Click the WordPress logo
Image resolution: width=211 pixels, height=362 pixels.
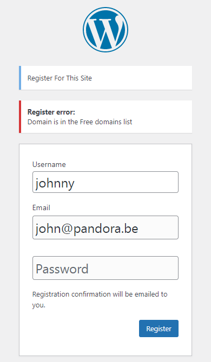[105, 30]
